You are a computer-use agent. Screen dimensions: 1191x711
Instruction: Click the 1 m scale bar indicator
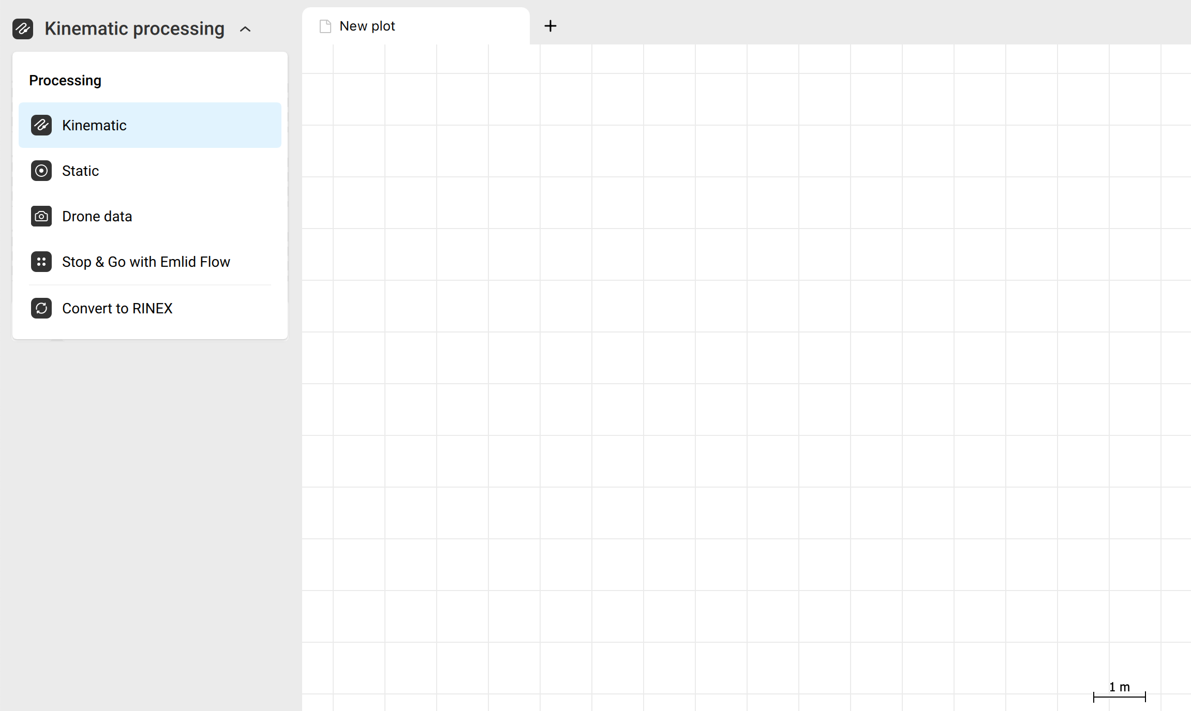[1119, 692]
